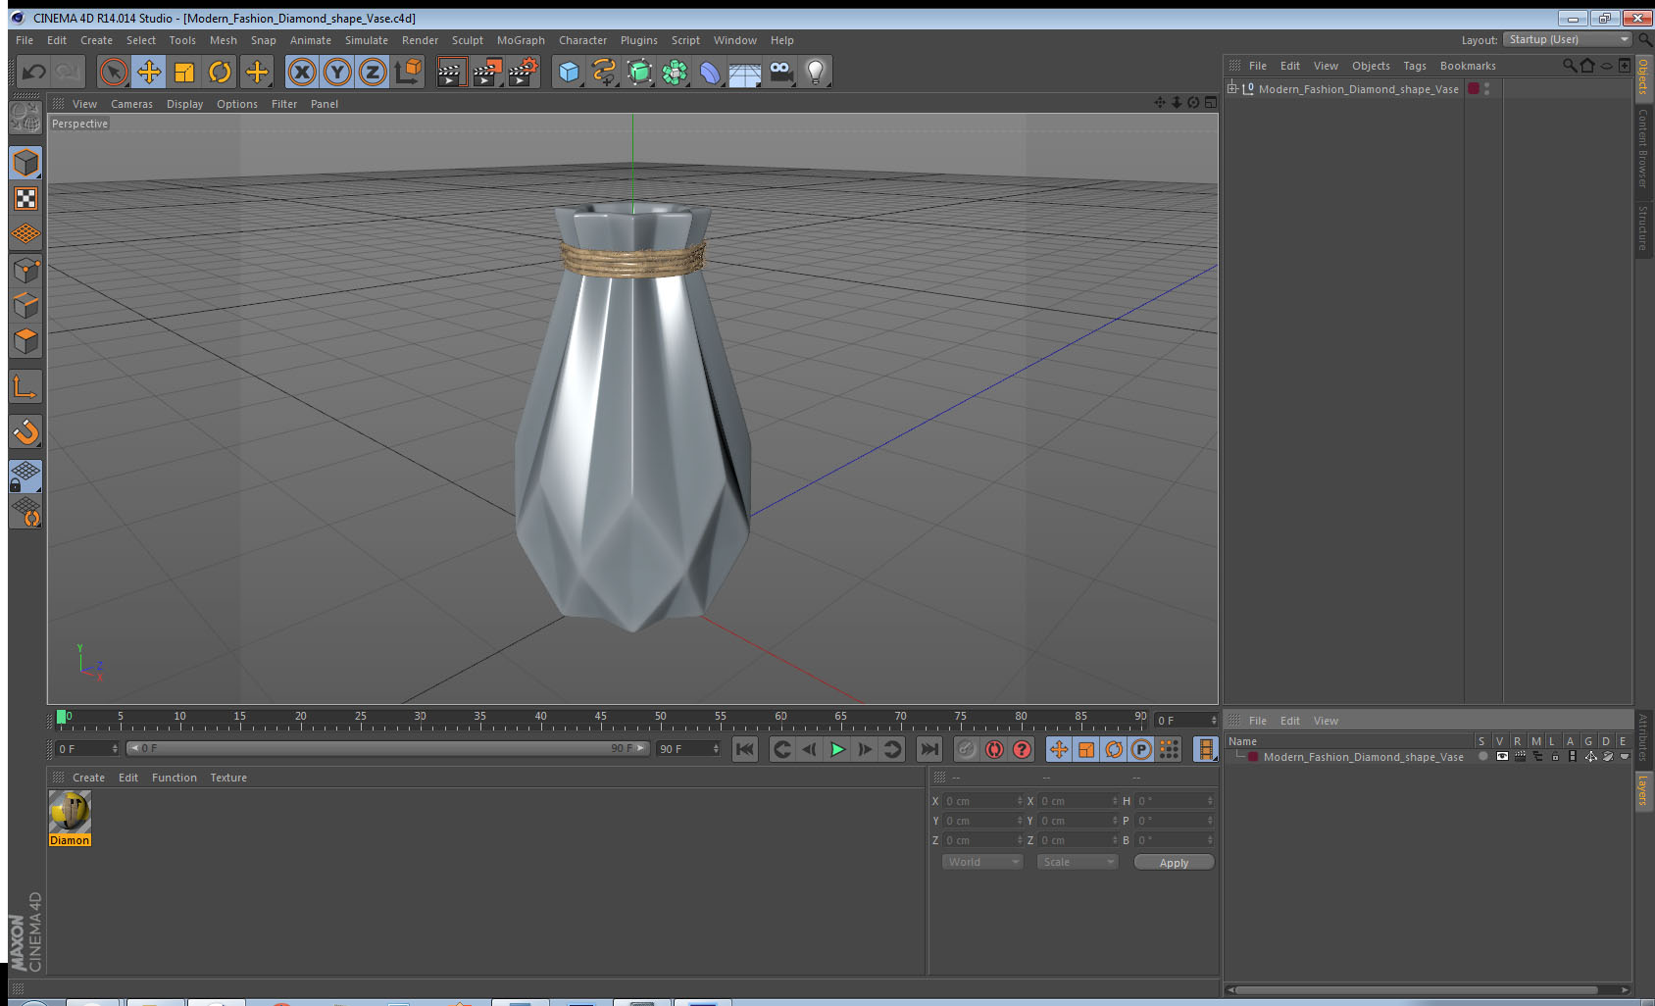Image resolution: width=1655 pixels, height=1006 pixels.
Task: Switch the coordinate system icon
Action: (x=408, y=72)
